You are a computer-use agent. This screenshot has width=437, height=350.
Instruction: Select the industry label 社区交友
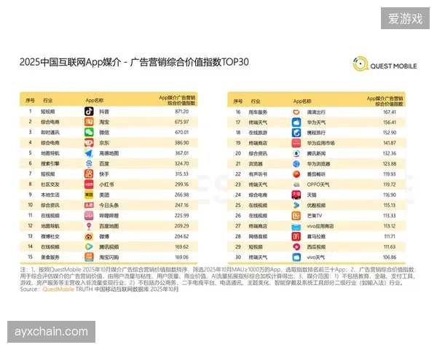pos(50,184)
